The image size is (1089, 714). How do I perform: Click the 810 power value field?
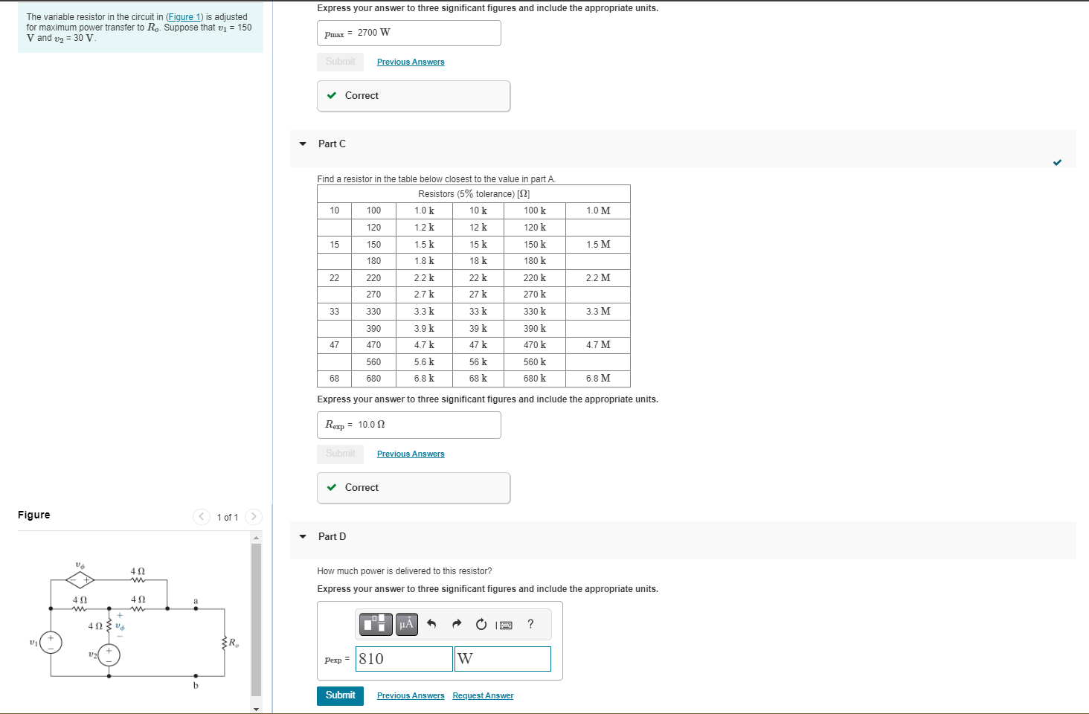tap(403, 659)
